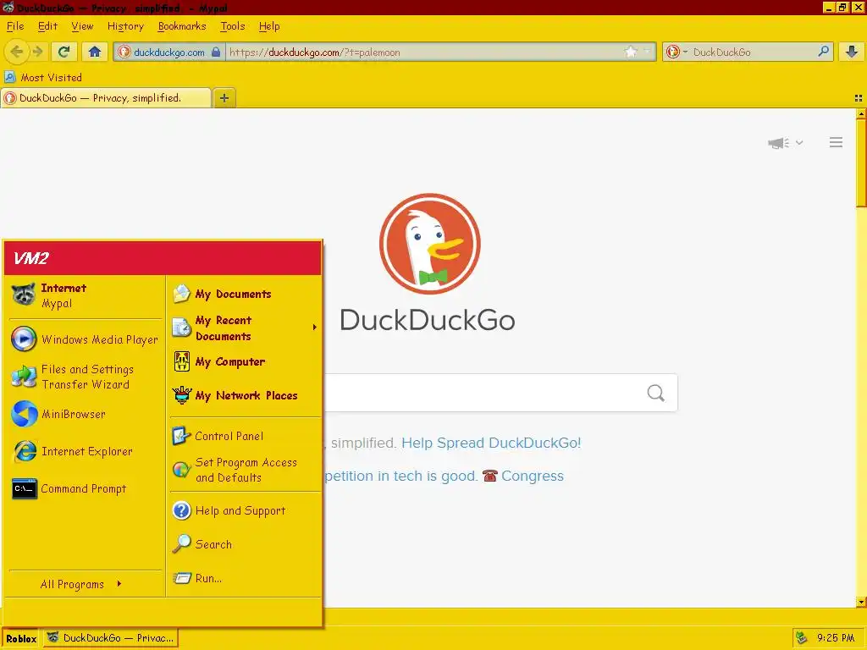Select the DuckDuckGo — Privacy, simplified tab

[x=106, y=98]
